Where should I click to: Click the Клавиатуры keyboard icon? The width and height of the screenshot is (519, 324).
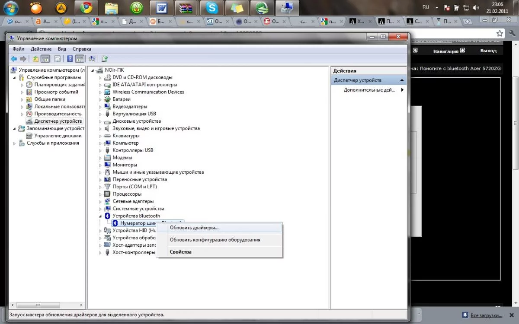point(108,136)
